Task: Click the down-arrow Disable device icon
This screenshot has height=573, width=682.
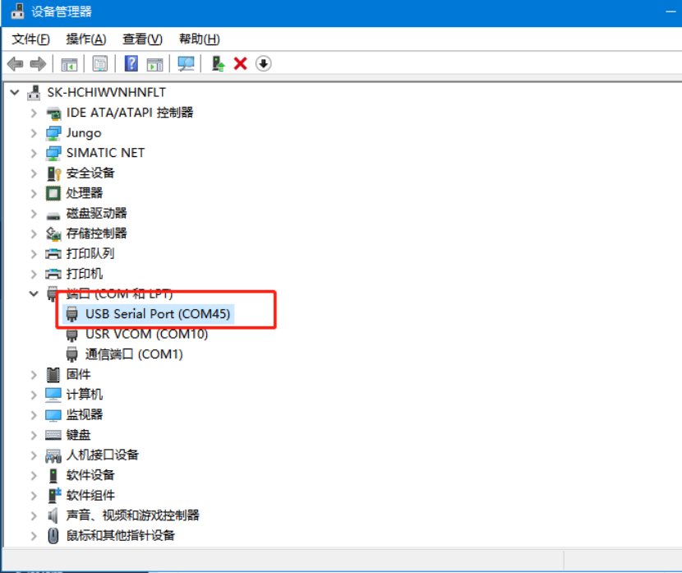Action: pos(263,64)
